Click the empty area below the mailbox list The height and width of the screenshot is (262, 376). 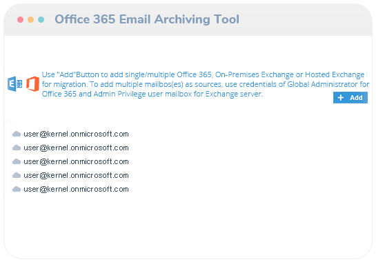pos(188,225)
